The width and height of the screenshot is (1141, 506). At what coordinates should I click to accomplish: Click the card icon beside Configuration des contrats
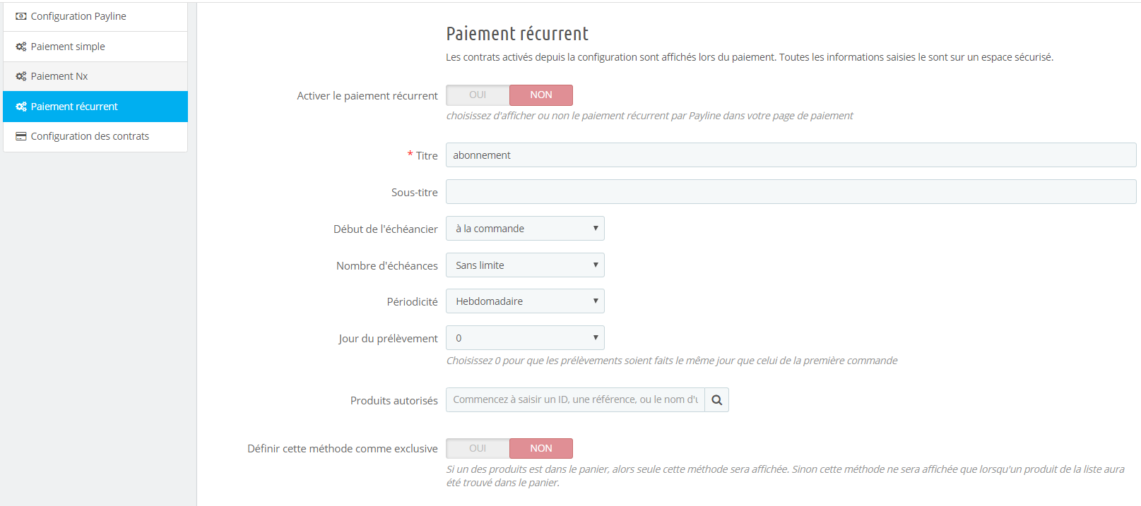[x=21, y=136]
